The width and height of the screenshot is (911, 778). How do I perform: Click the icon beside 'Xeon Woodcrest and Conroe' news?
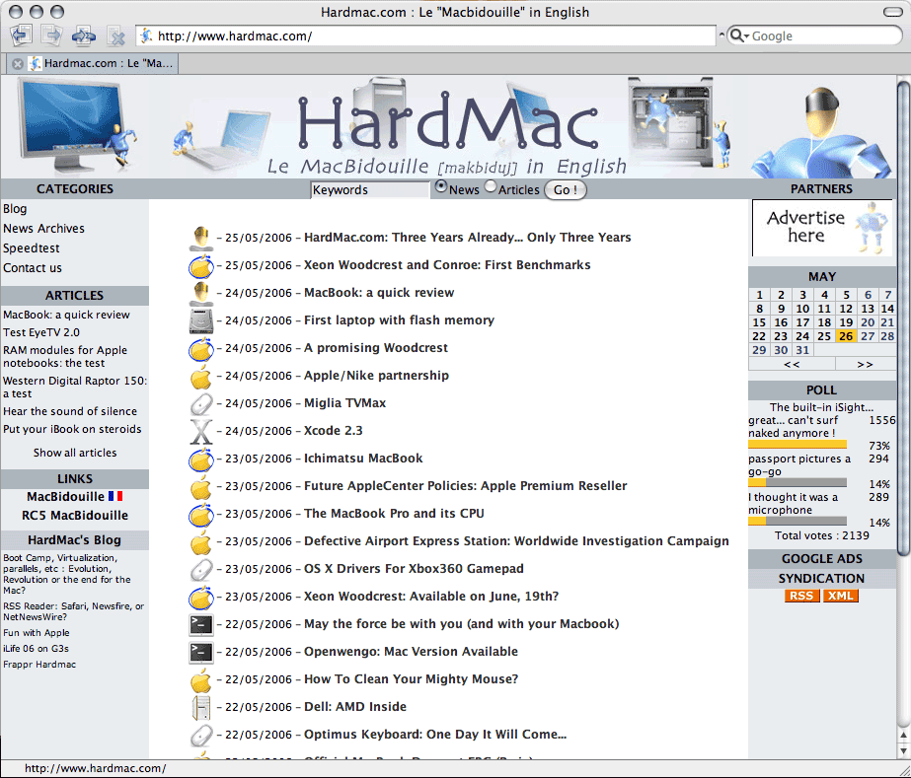pos(201,266)
